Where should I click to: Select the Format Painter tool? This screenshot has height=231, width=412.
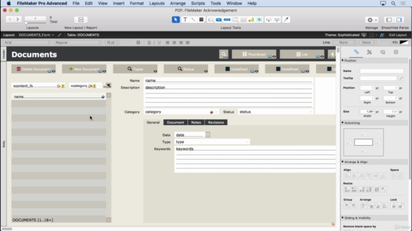[286, 20]
